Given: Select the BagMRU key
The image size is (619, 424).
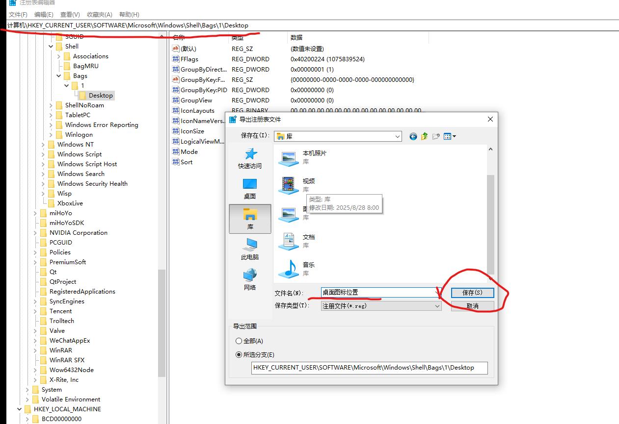Looking at the screenshot, I should click(x=85, y=66).
